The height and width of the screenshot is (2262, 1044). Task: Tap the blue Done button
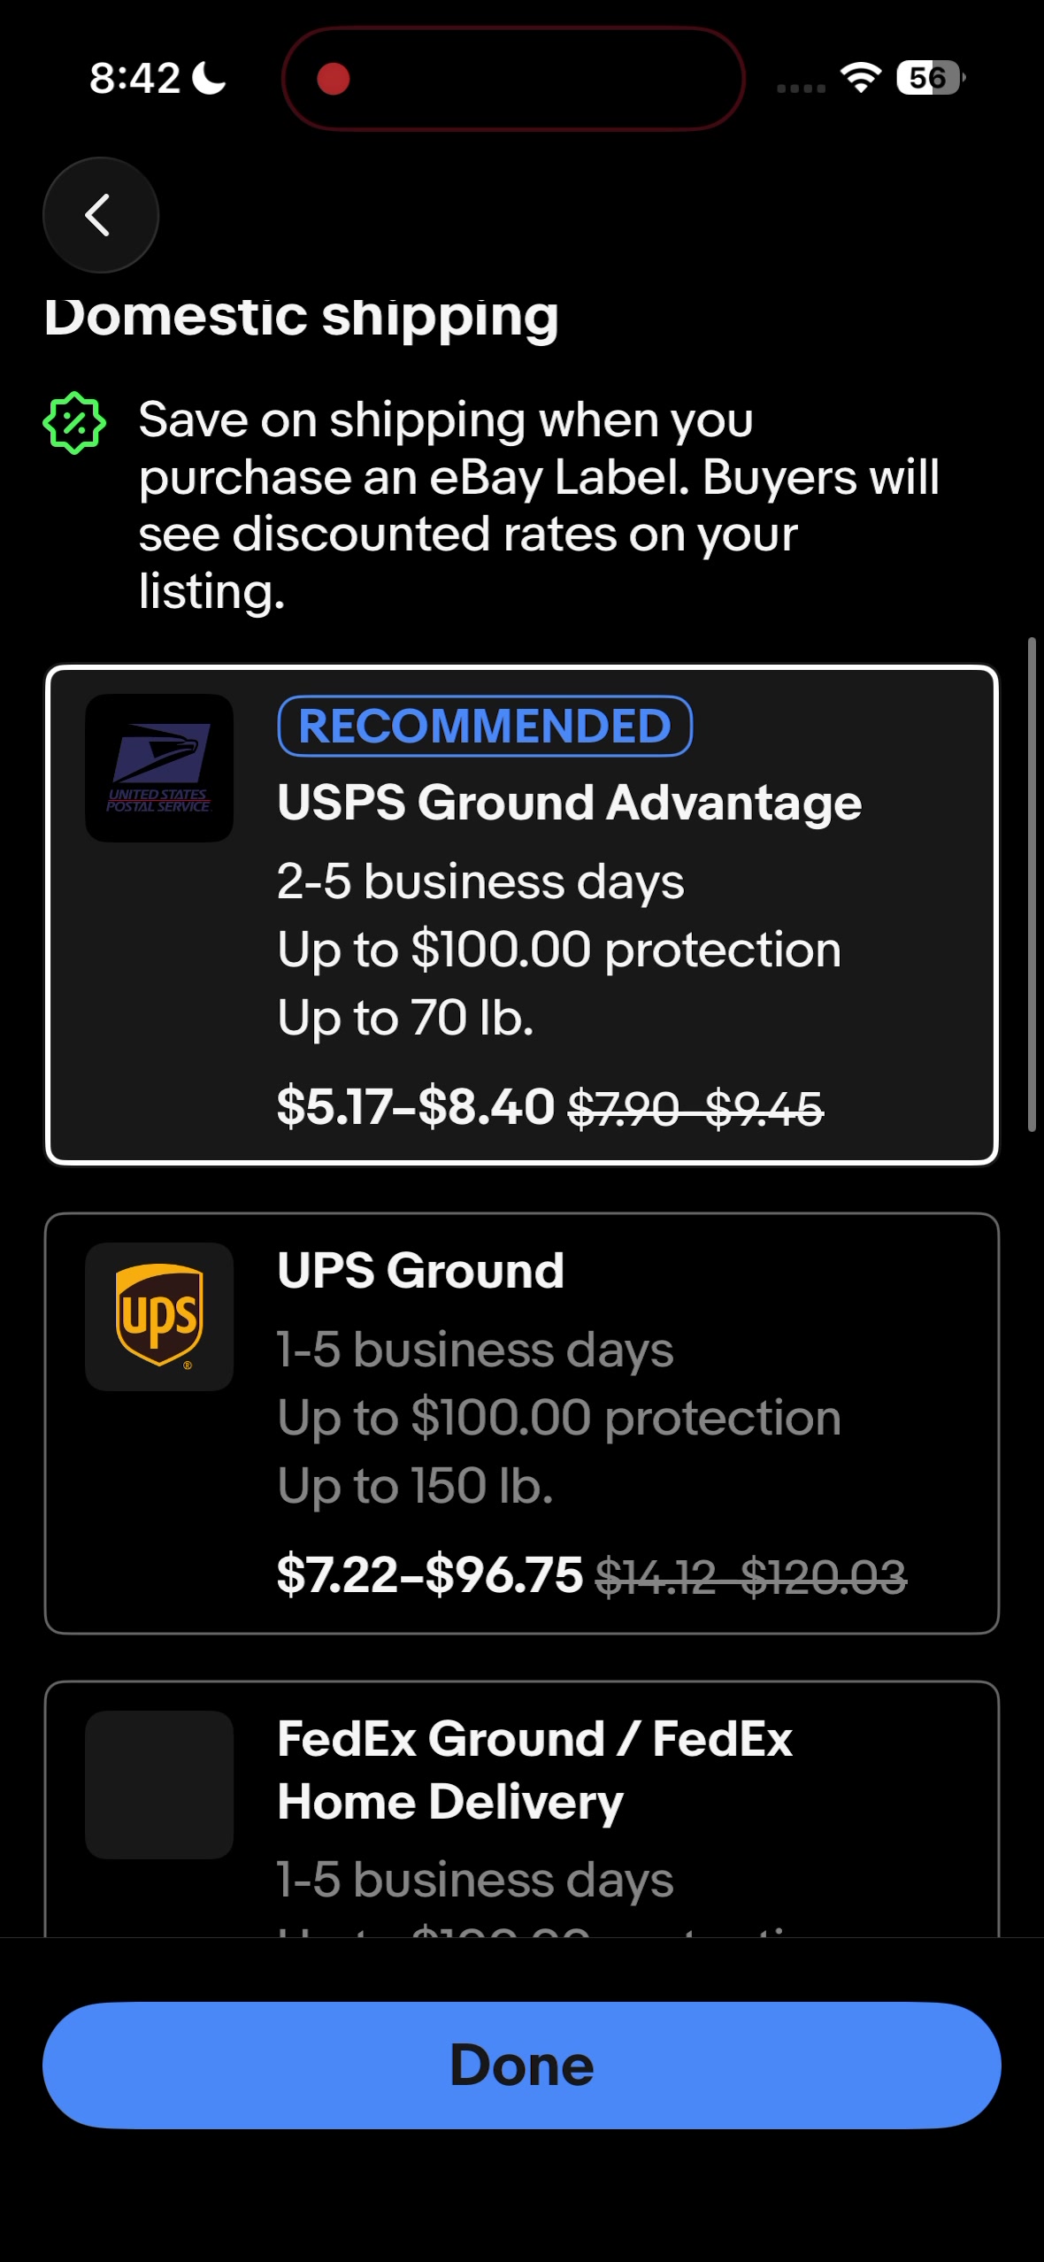[x=522, y=2065]
